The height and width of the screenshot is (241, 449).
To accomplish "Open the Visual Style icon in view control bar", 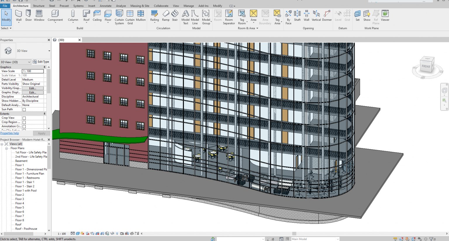I will tap(77, 234).
